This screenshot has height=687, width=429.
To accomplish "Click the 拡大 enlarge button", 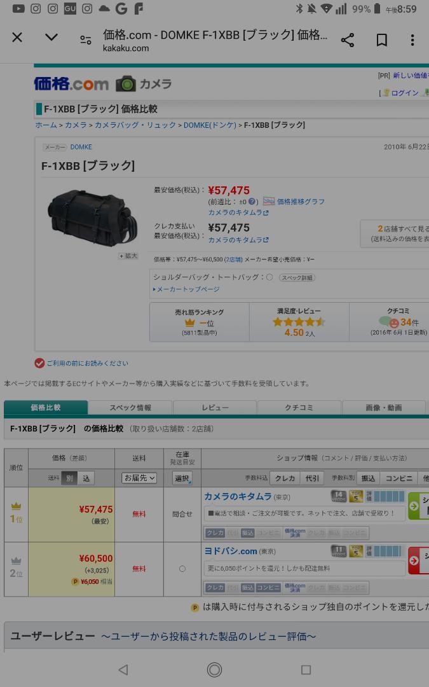I will (128, 256).
